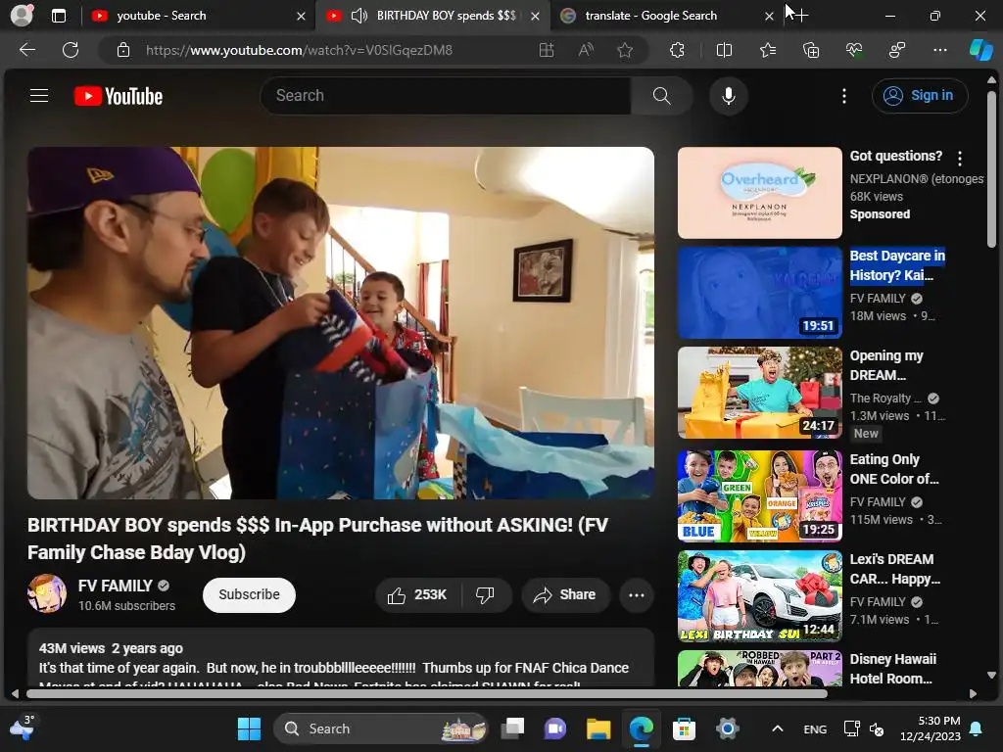View site information via the lock icon

pyautogui.click(x=123, y=50)
